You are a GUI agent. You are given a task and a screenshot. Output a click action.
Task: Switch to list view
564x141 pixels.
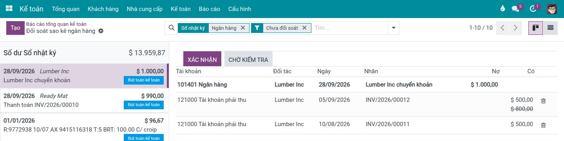550,28
